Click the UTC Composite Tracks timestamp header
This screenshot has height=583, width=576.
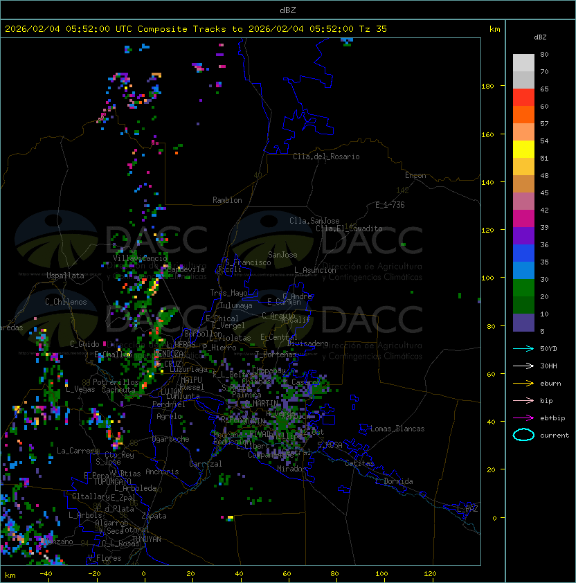point(196,29)
